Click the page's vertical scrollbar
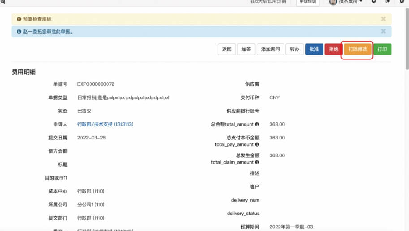 (x=407, y=39)
